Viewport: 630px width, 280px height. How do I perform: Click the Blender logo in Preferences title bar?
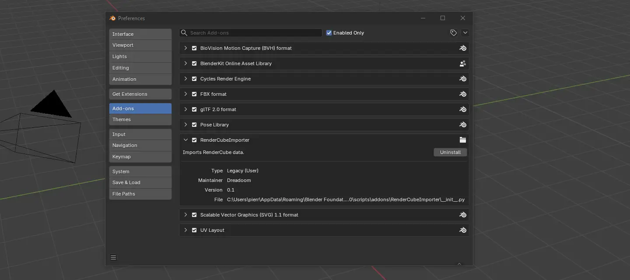pos(112,18)
